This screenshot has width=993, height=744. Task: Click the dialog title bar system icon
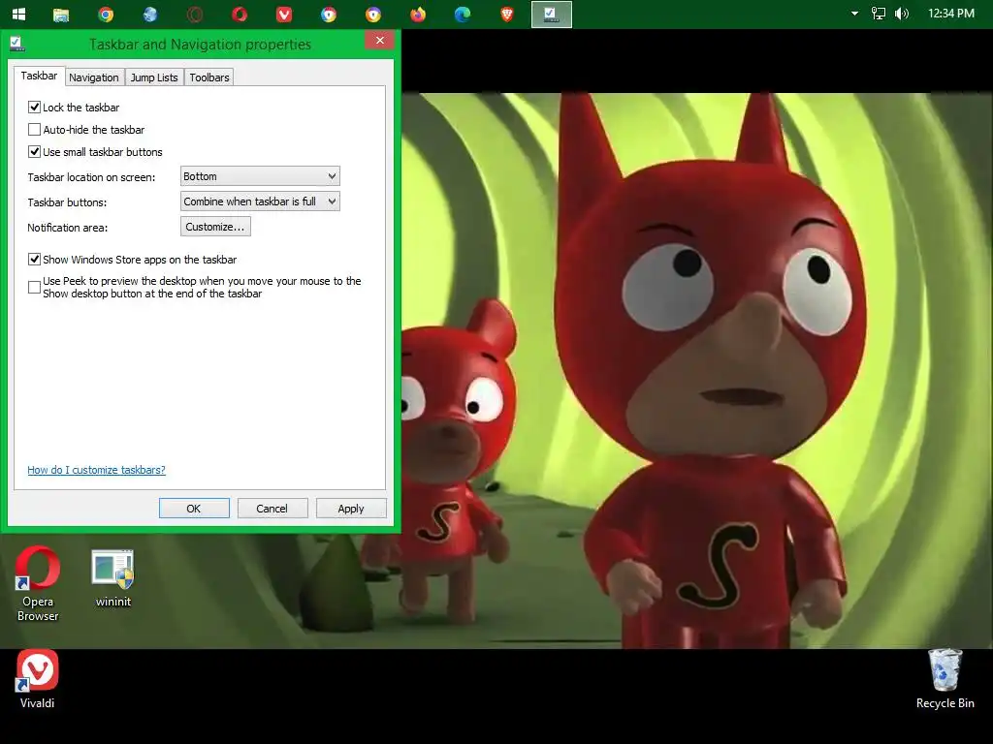tap(17, 44)
